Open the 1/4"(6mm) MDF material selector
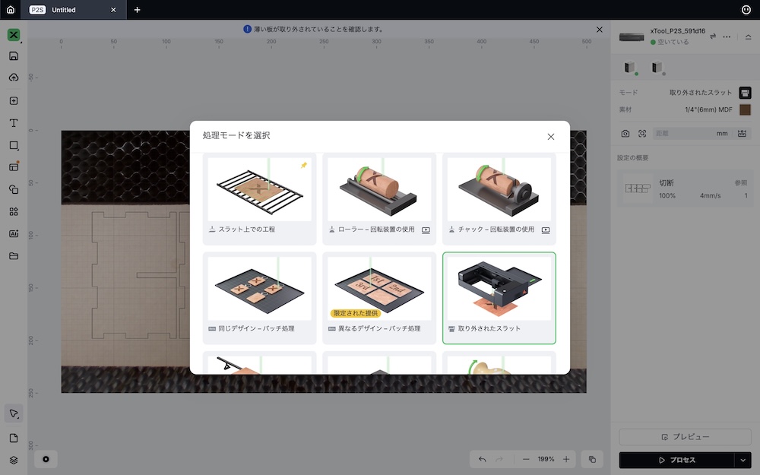Viewport: 760px width, 475px height. [x=708, y=109]
